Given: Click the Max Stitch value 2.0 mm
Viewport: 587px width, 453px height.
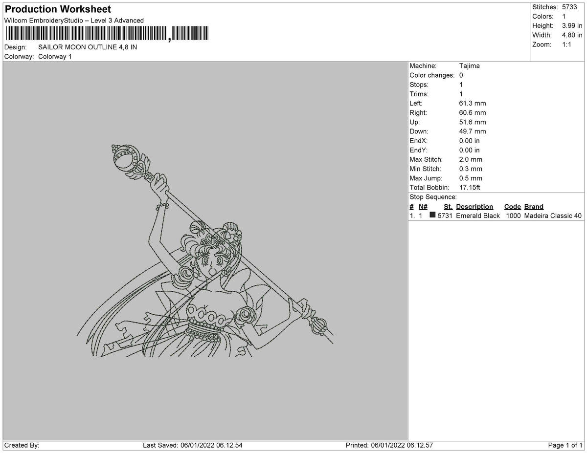Looking at the screenshot, I should click(471, 160).
